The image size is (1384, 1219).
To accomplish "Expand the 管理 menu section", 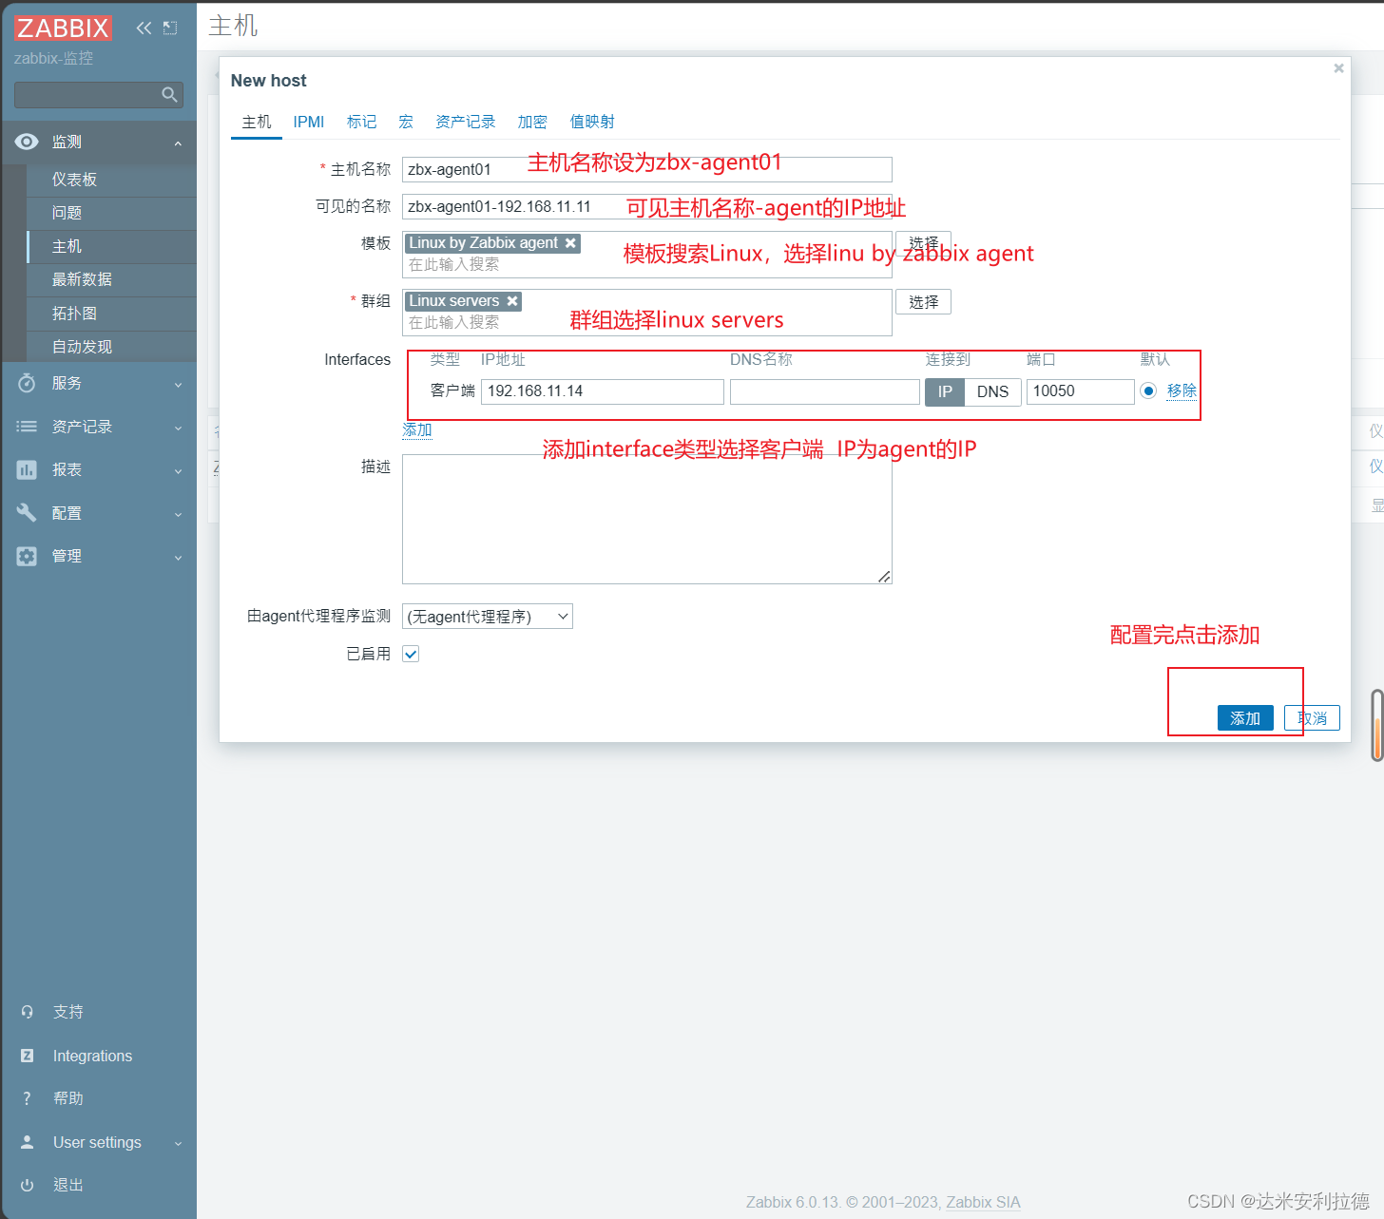I will pyautogui.click(x=178, y=558).
